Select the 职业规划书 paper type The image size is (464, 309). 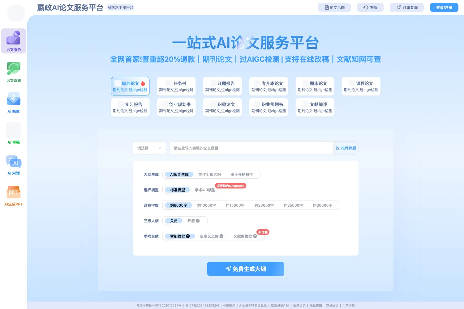(x=269, y=107)
